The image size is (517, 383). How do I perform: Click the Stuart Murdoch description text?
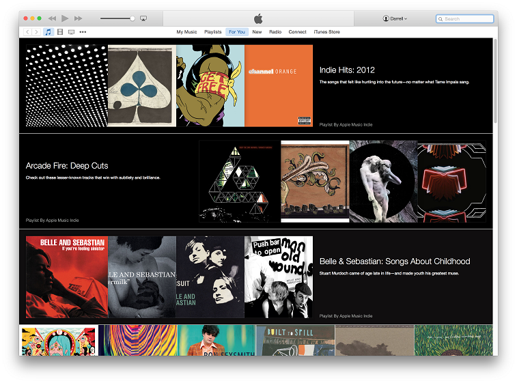[x=389, y=273]
